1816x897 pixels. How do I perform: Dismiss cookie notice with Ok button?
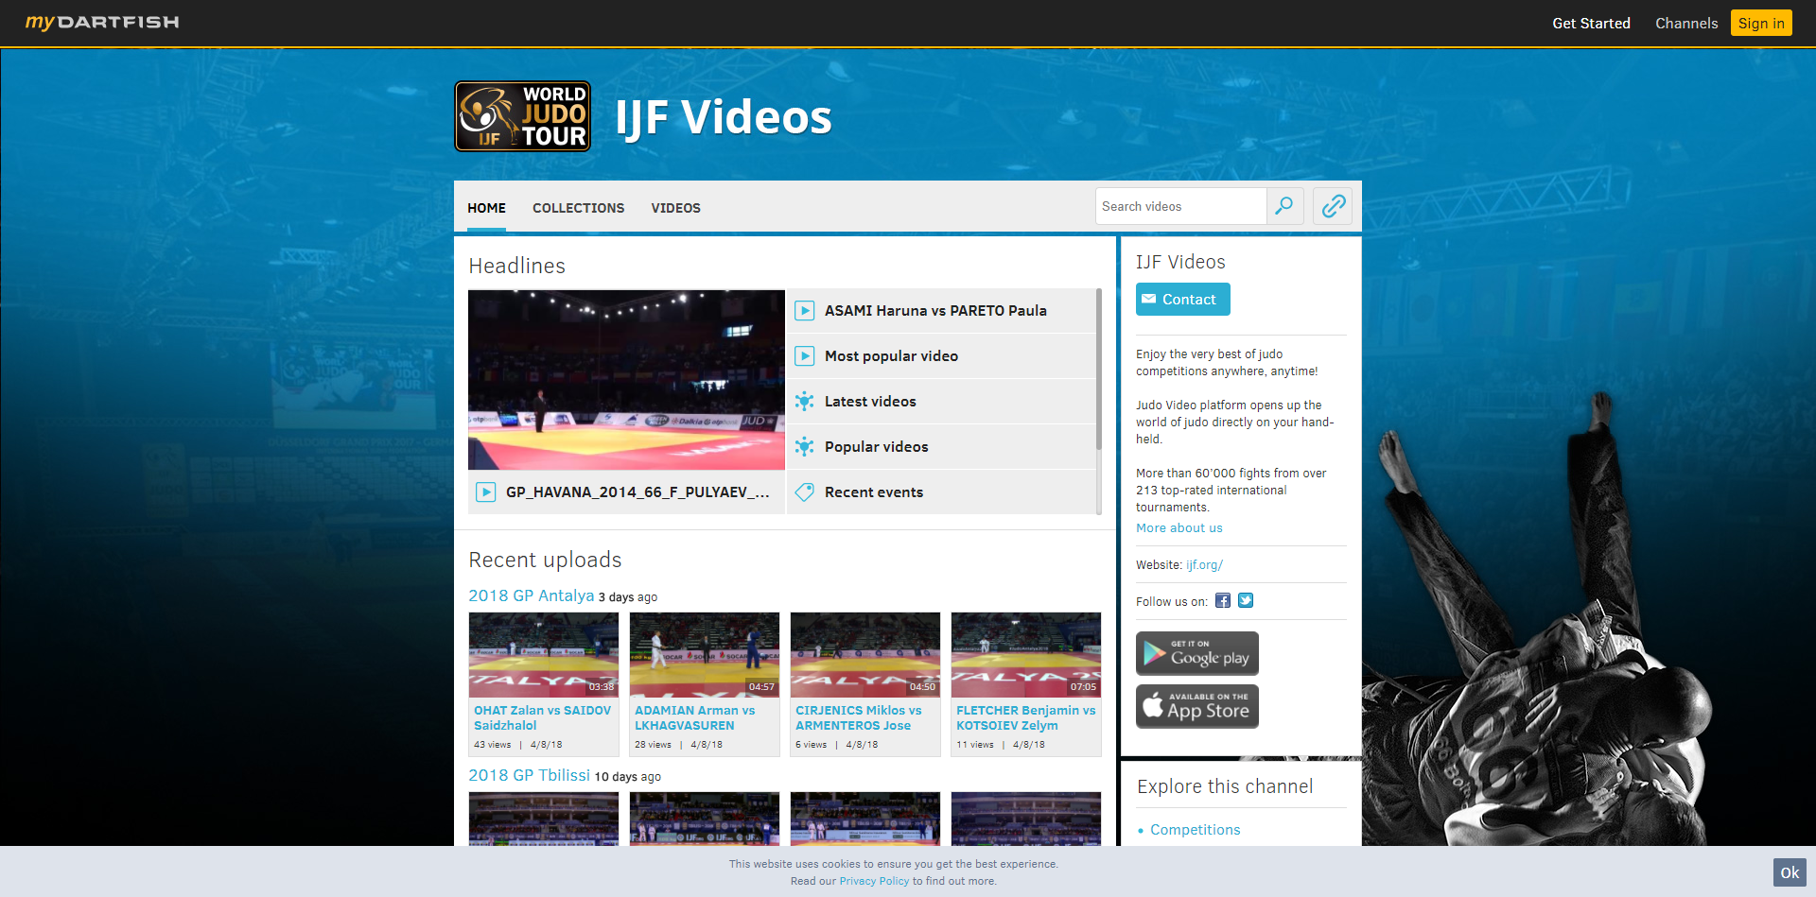[x=1790, y=872]
